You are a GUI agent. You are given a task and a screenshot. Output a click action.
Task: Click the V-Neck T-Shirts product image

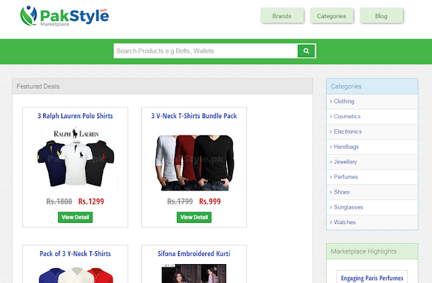[x=194, y=163]
